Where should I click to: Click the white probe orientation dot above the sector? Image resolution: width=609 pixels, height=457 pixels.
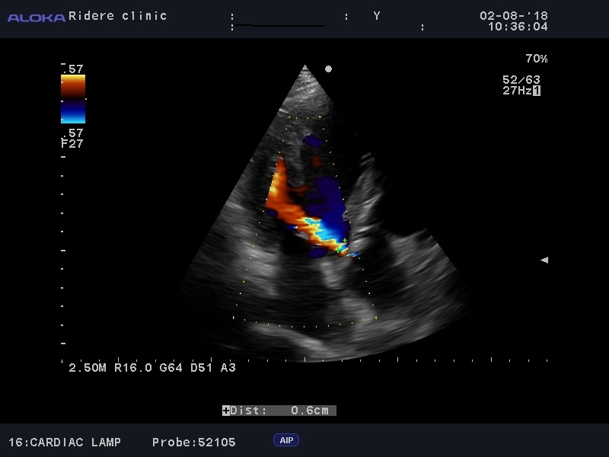[x=328, y=69]
